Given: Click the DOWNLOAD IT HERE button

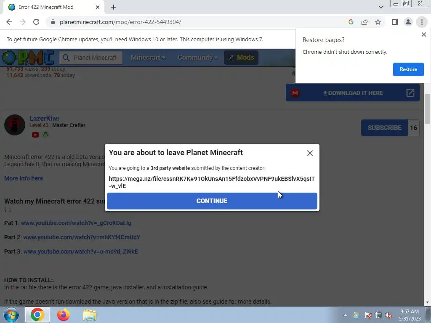Looking at the screenshot, I should (x=352, y=93).
